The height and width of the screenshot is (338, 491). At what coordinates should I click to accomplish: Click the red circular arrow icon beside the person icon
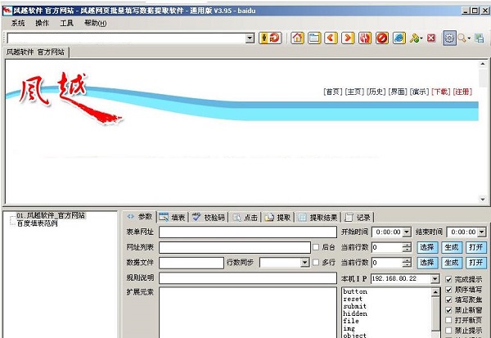pos(275,38)
